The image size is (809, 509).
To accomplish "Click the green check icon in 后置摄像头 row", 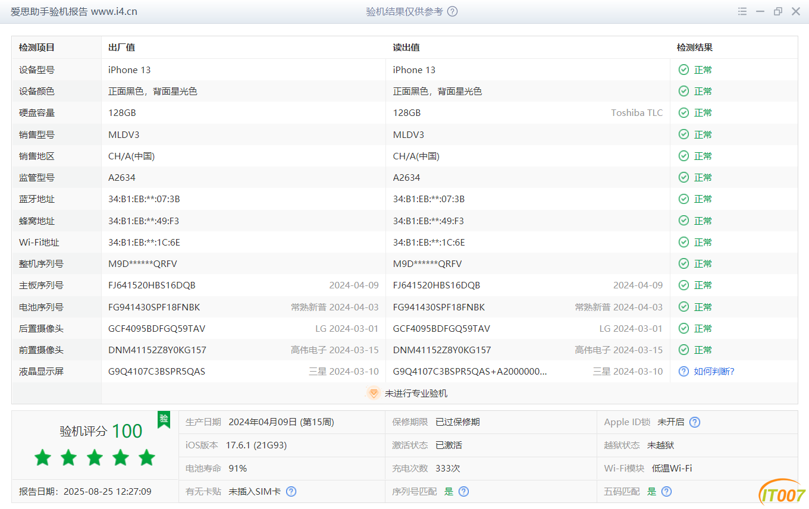I will 684,328.
